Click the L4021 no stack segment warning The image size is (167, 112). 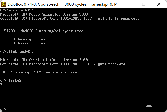(40, 72)
